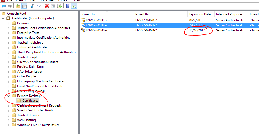Select Trusted Root Certification Authorities folder
The height and width of the screenshot is (134, 259).
coord(43,28)
